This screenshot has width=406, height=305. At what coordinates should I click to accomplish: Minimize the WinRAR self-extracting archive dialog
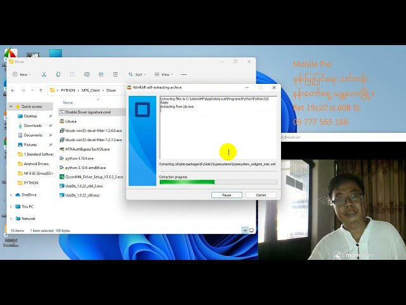click(x=247, y=88)
